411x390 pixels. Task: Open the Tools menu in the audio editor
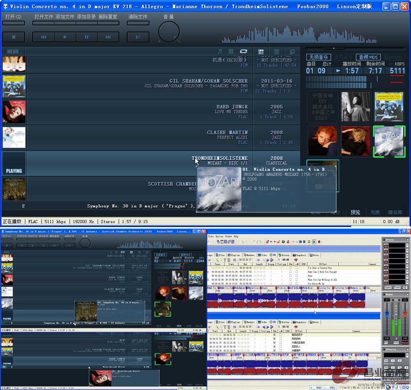211,236
